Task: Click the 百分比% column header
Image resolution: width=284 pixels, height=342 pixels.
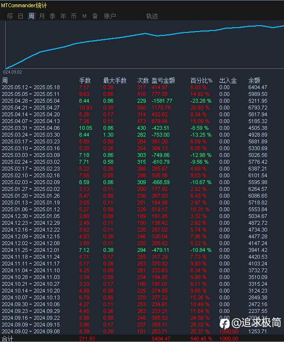Action: 201,80
